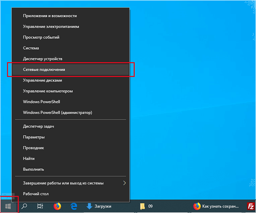Viewport: 256px width, 213px height.
Task: Open the taskbar search magnifier icon
Action: coord(24,206)
